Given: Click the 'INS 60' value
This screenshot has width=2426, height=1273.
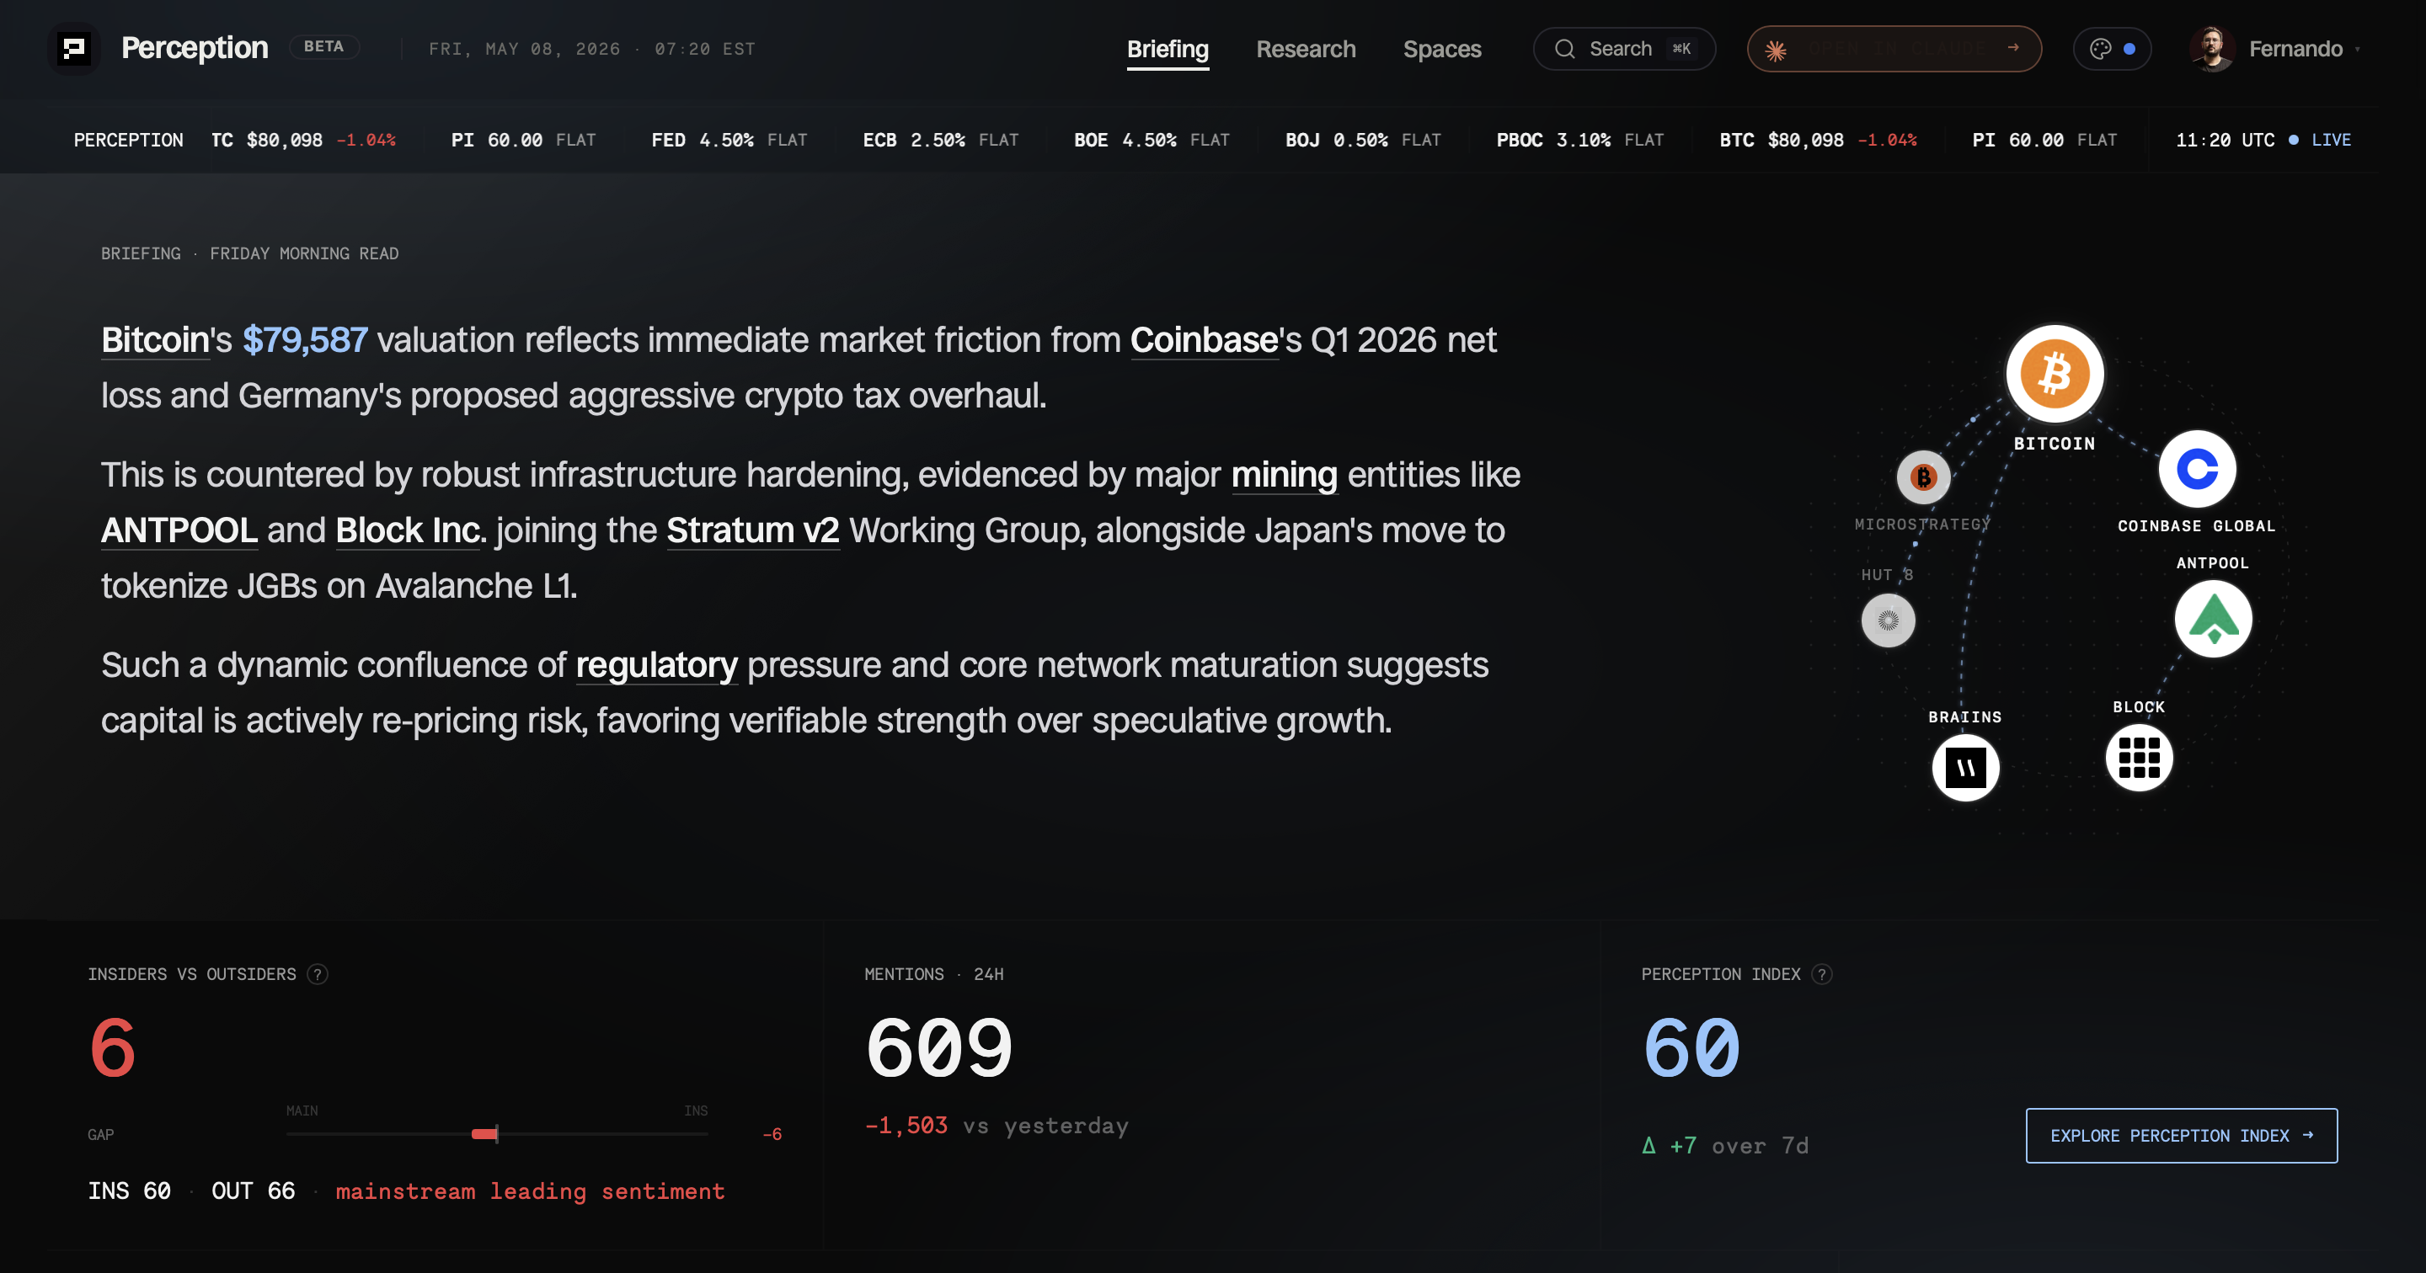Looking at the screenshot, I should coord(129,1191).
